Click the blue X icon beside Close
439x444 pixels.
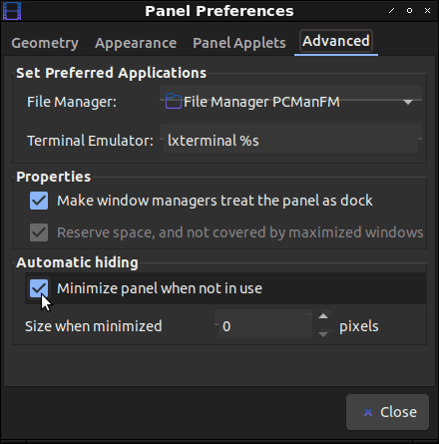click(368, 412)
